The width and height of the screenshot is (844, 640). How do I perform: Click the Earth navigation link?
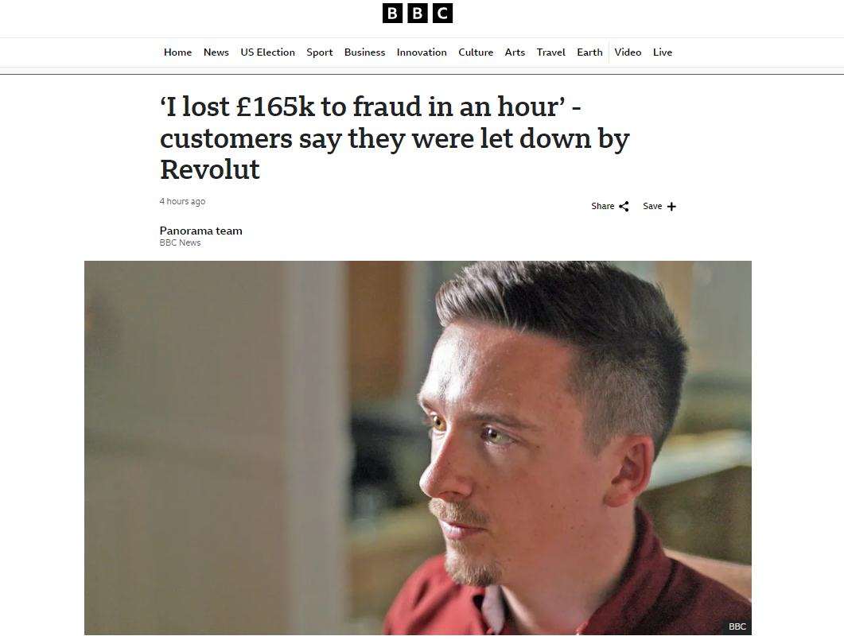click(x=589, y=52)
